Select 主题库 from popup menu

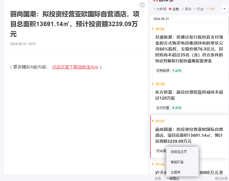coord(175,172)
